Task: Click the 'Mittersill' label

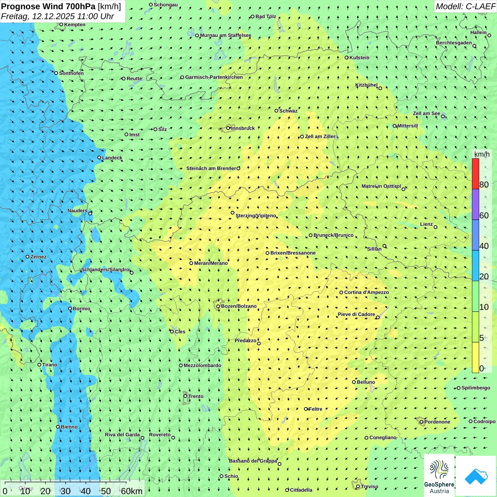Action: [x=408, y=126]
